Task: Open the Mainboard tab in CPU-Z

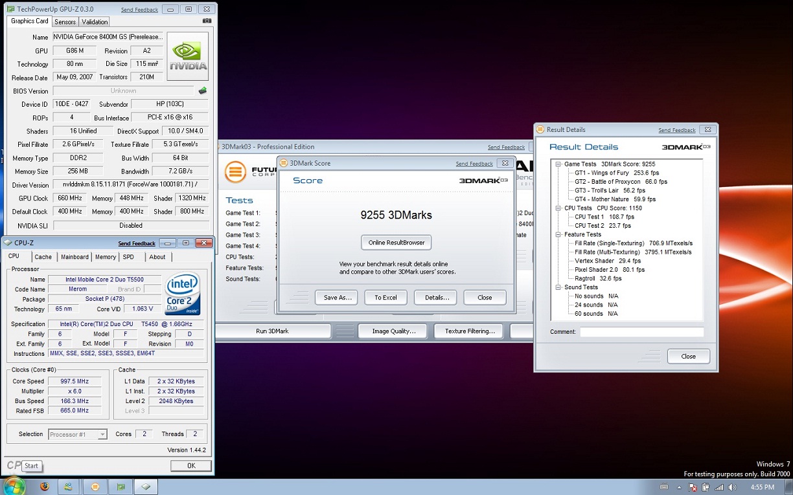Action: (75, 257)
